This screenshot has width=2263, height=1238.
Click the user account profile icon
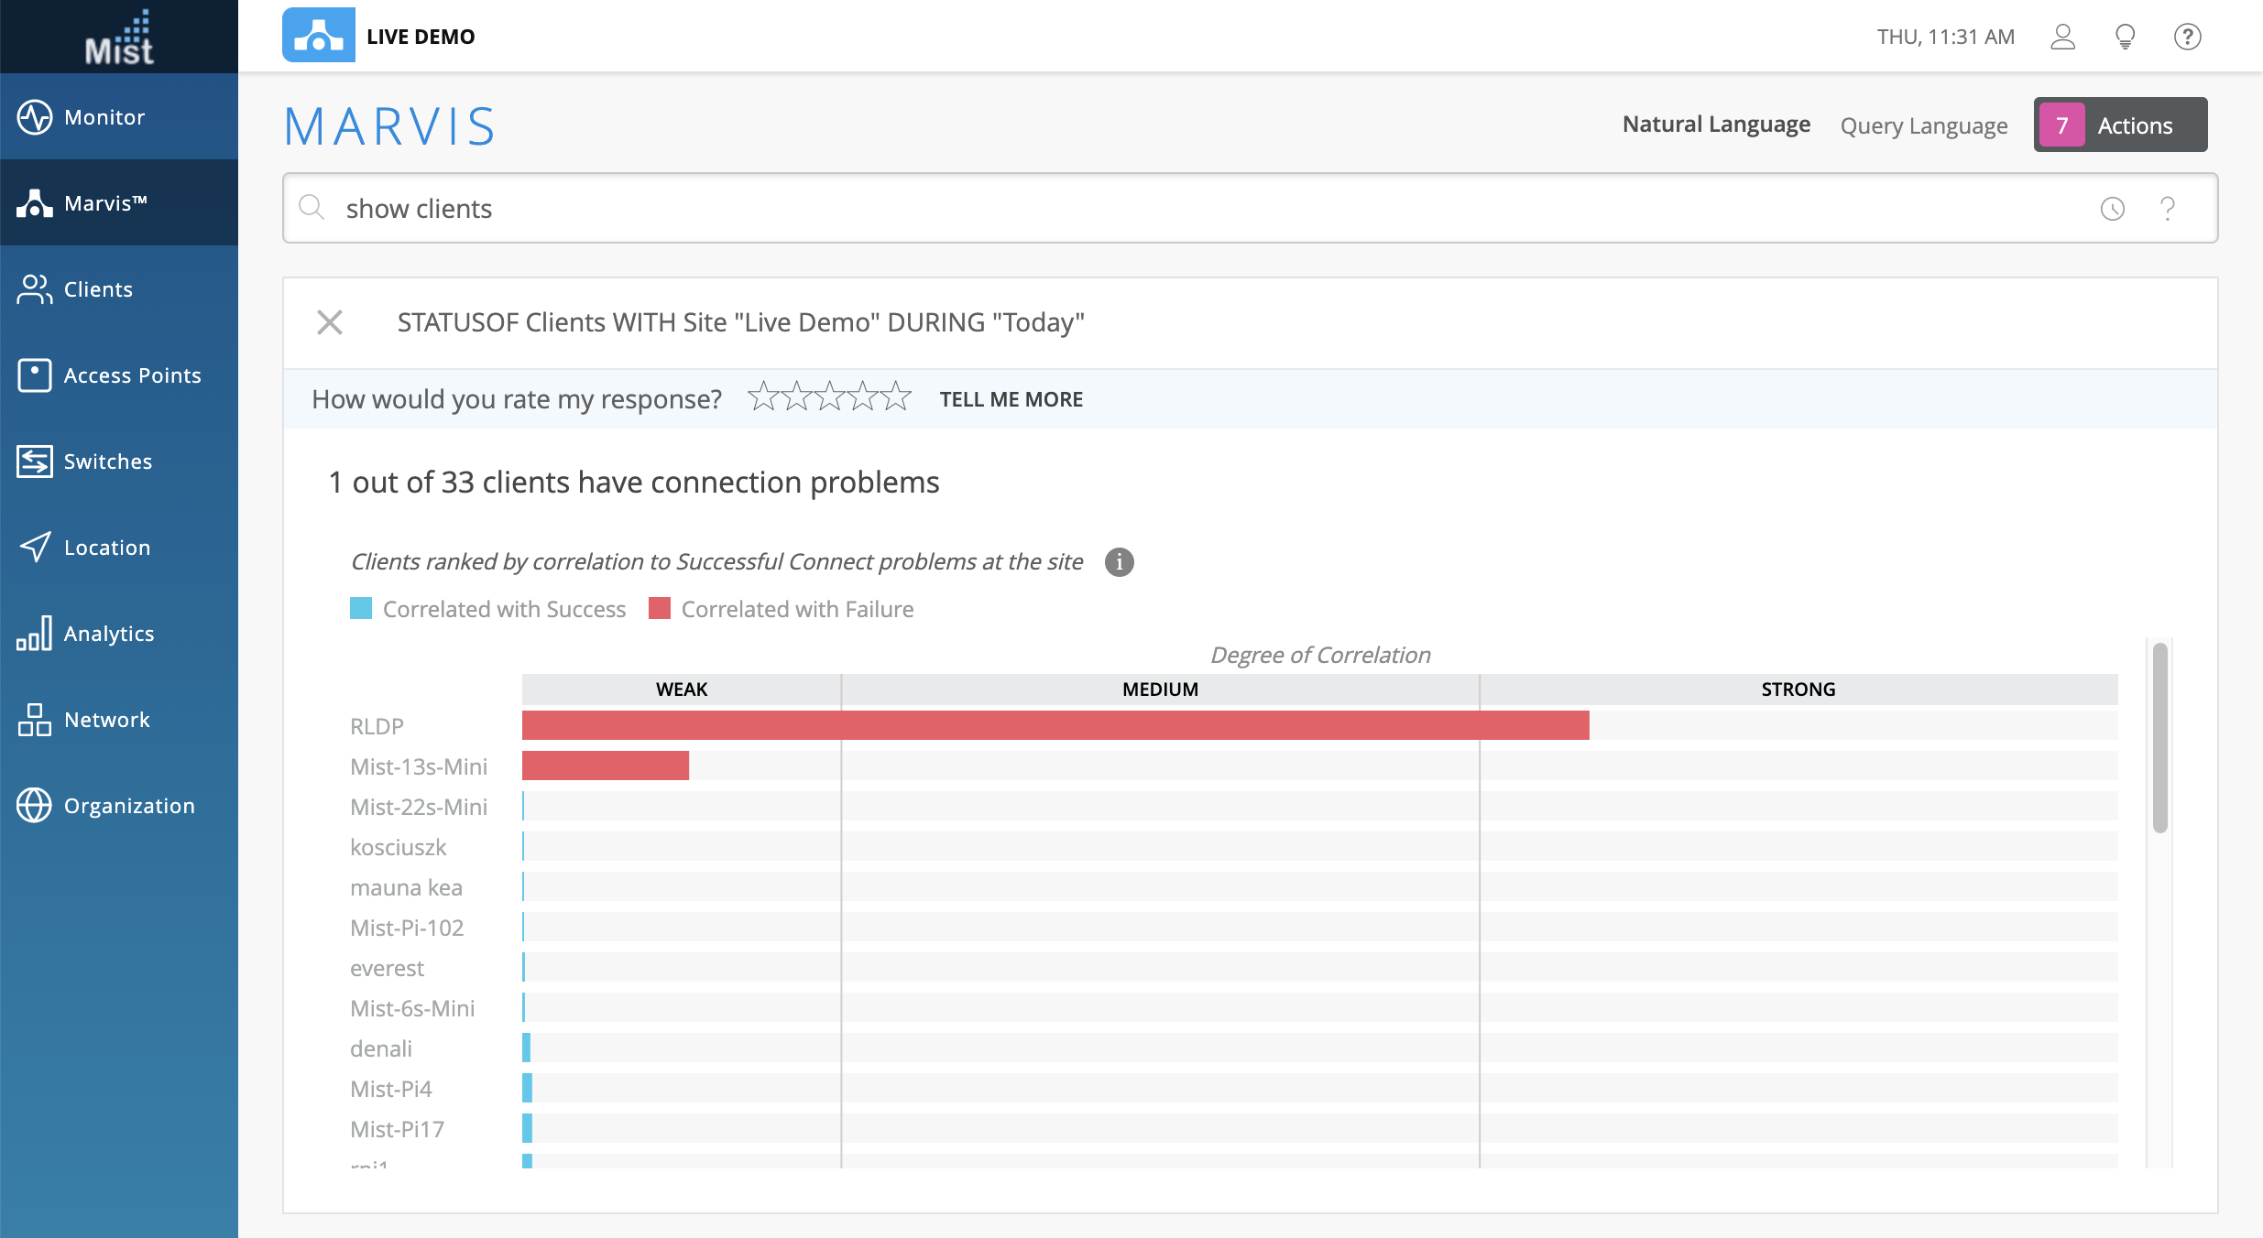click(2062, 37)
